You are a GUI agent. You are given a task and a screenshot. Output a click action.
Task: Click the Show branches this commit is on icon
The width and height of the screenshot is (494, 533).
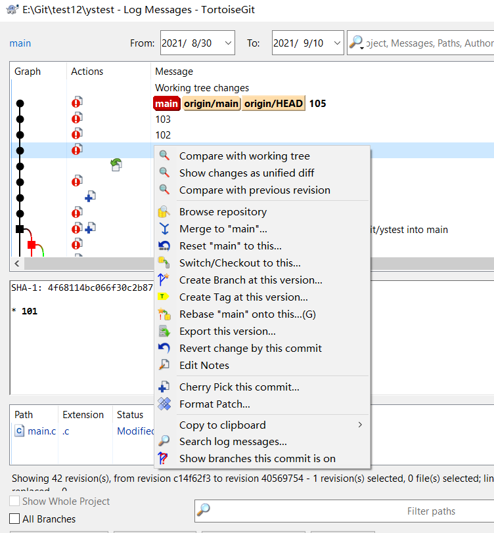coord(163,458)
